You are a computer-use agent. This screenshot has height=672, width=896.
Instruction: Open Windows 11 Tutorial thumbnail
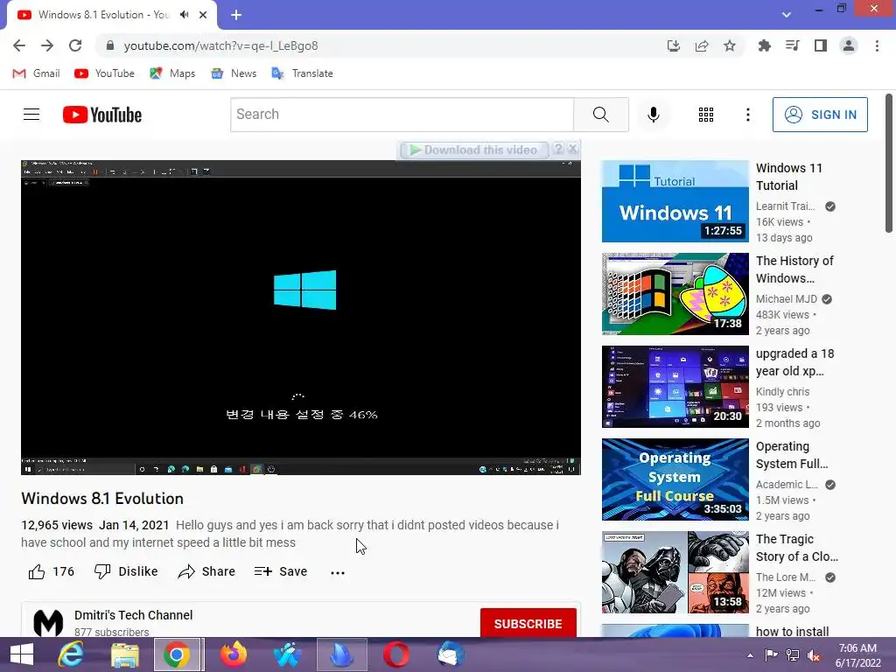coord(675,201)
